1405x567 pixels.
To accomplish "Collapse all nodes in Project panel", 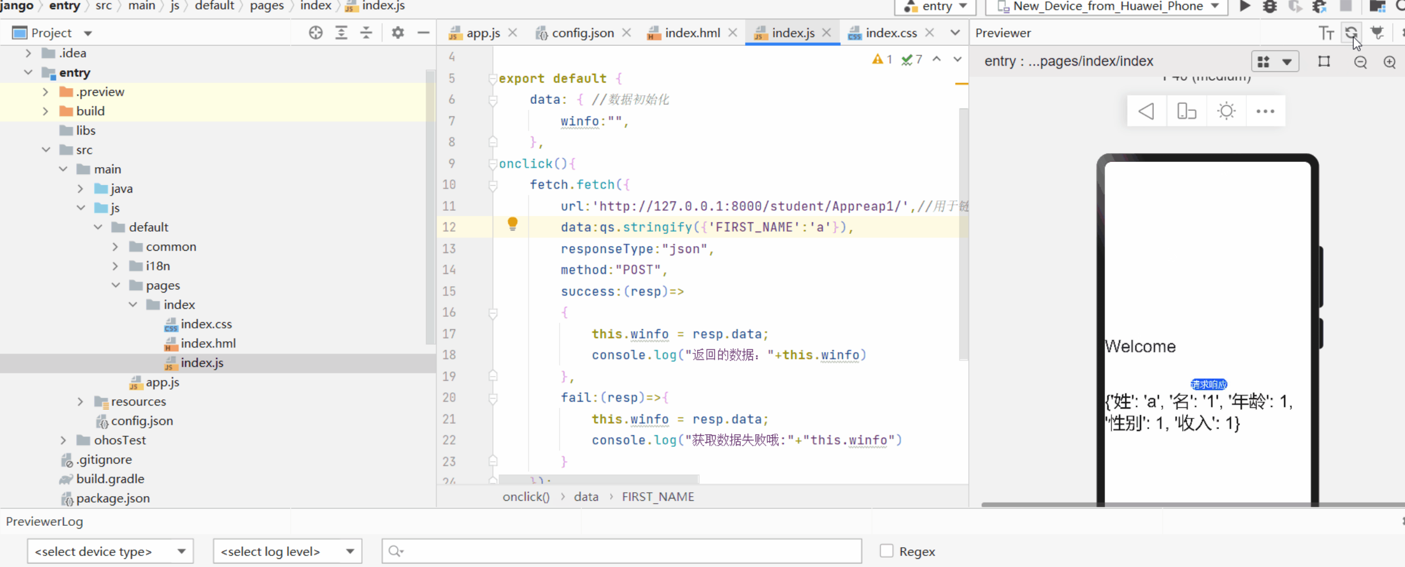I will point(366,33).
